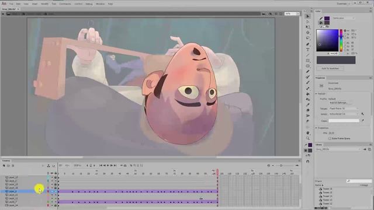Delete layer with trash icon
This screenshot has height=210, width=374.
click(x=13, y=166)
